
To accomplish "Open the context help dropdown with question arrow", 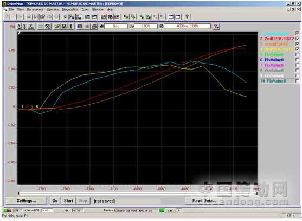I will (x=216, y=26).
